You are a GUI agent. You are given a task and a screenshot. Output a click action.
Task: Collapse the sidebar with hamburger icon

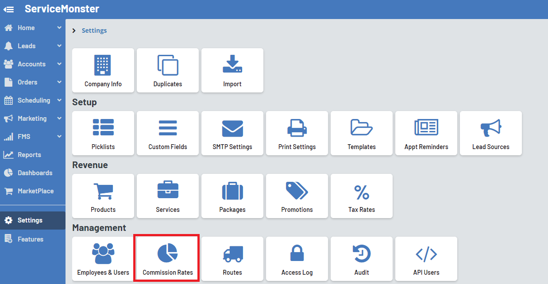[x=9, y=9]
